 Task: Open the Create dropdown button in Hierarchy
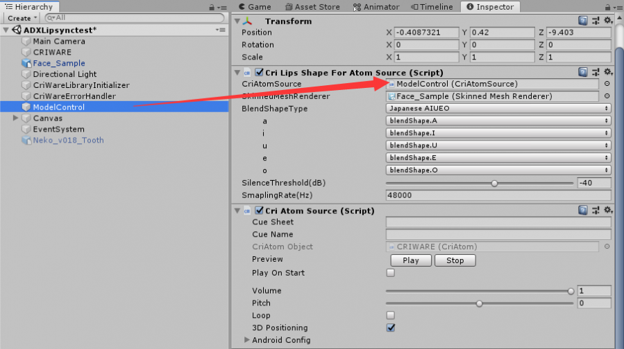click(x=22, y=18)
